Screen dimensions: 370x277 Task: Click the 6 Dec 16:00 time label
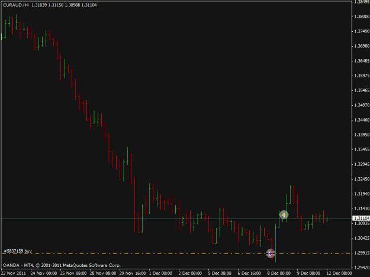[249, 273]
